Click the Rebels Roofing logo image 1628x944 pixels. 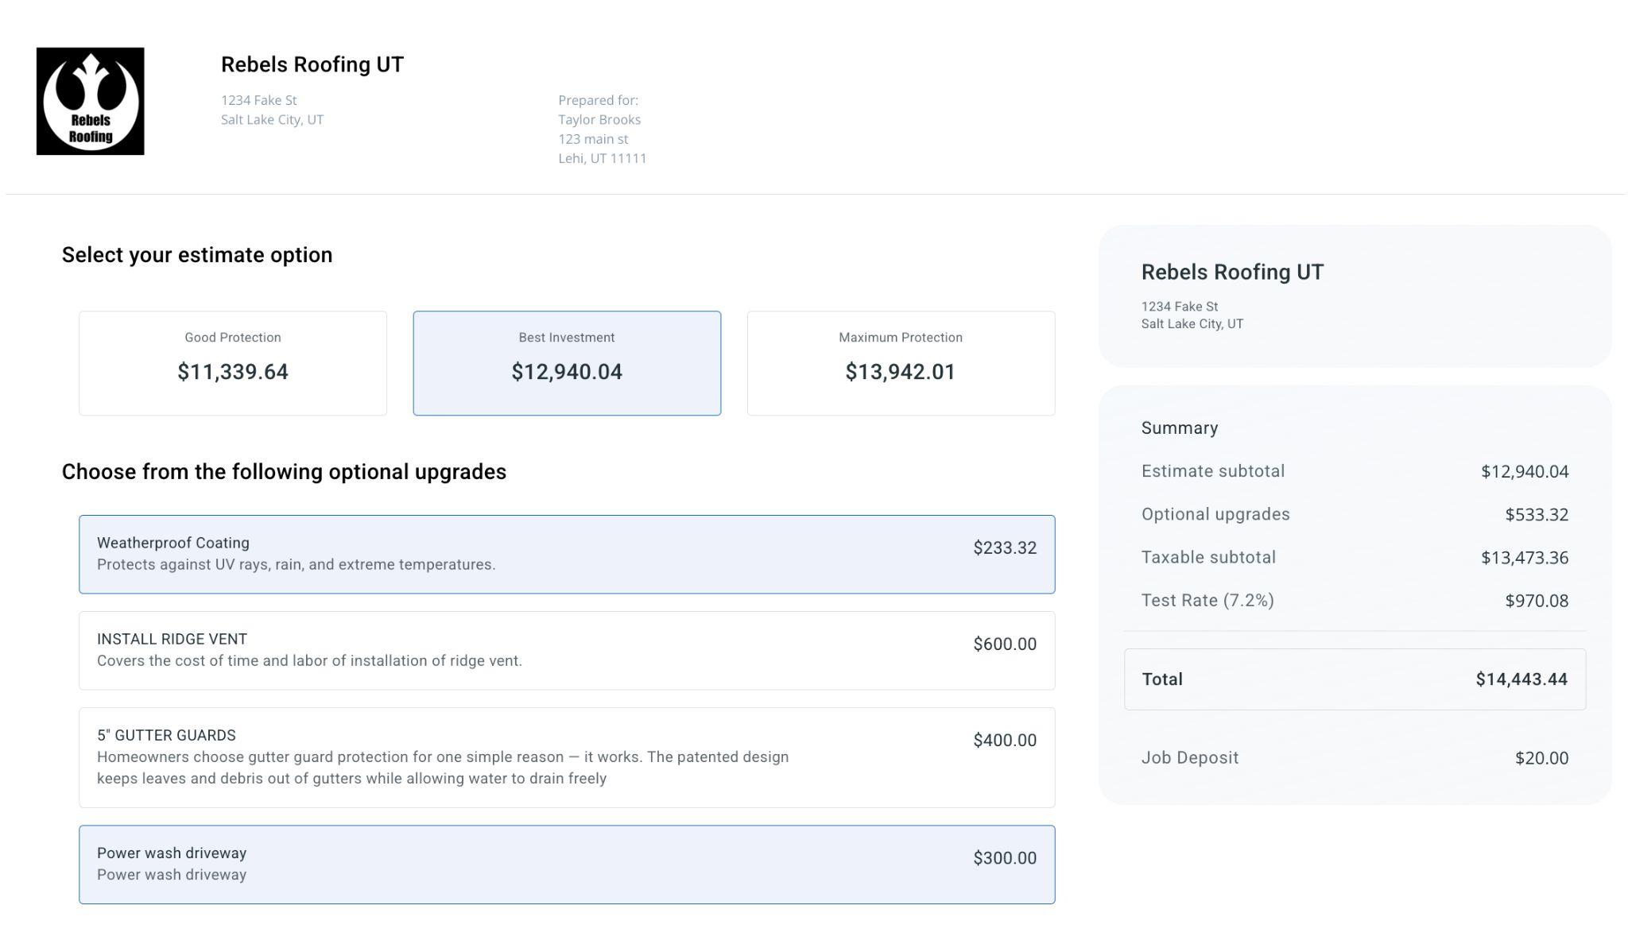(x=90, y=101)
